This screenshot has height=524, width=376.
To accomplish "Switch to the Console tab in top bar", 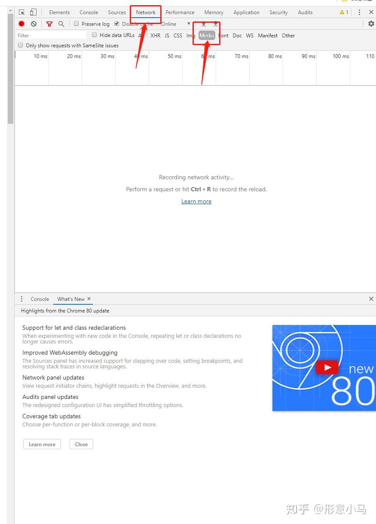I will click(89, 12).
